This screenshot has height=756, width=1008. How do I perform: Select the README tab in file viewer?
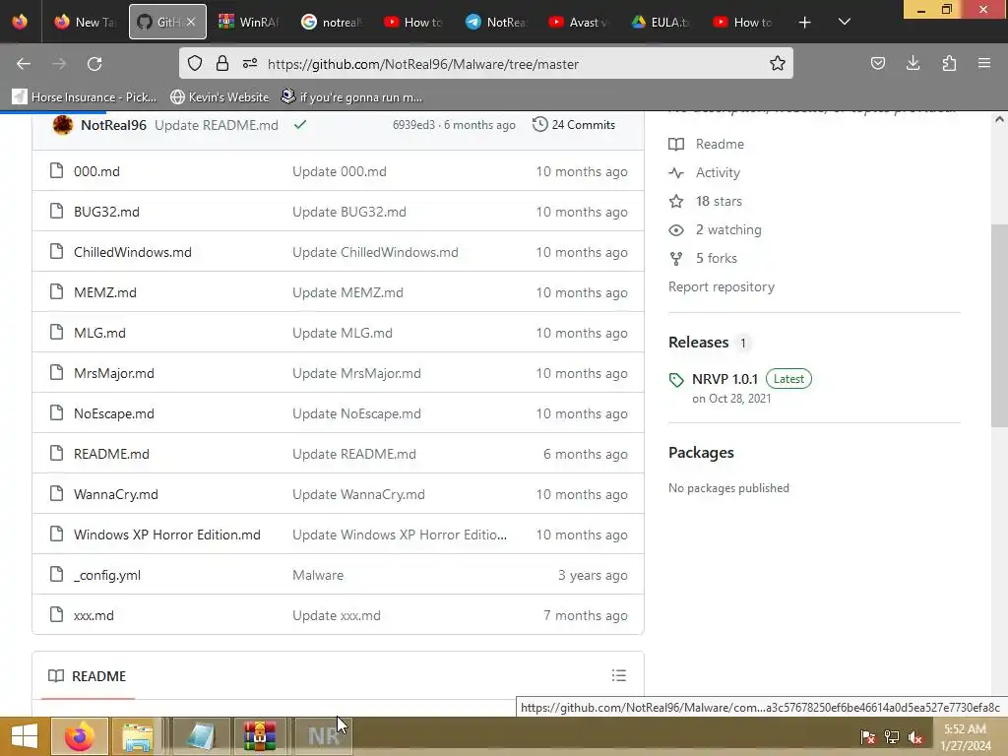(88, 676)
